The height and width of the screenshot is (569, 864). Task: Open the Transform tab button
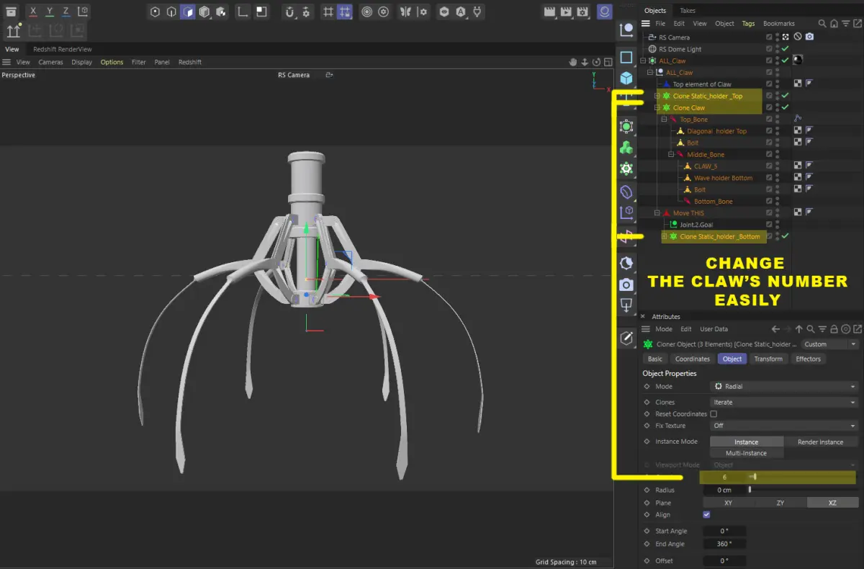tap(768, 359)
